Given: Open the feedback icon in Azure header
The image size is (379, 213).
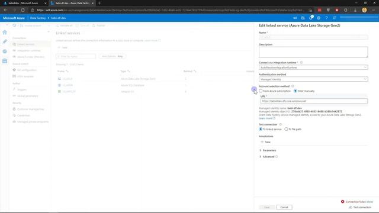Looking at the screenshot, I should point(334,18).
